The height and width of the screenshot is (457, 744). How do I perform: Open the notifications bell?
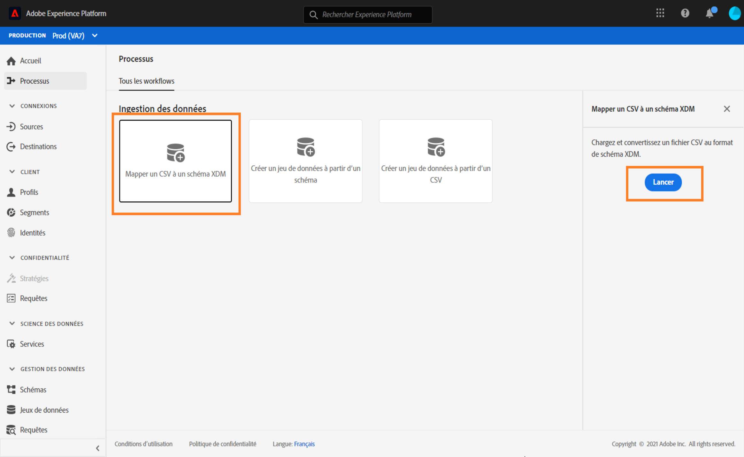(x=709, y=14)
